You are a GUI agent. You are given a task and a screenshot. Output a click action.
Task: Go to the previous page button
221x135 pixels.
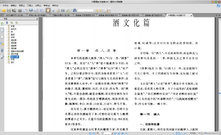(x=94, y=133)
